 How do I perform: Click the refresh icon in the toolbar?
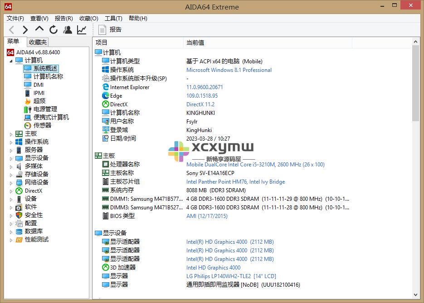click(x=53, y=29)
